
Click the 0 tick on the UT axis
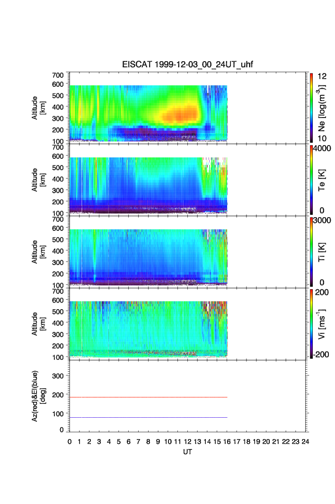tap(70, 441)
